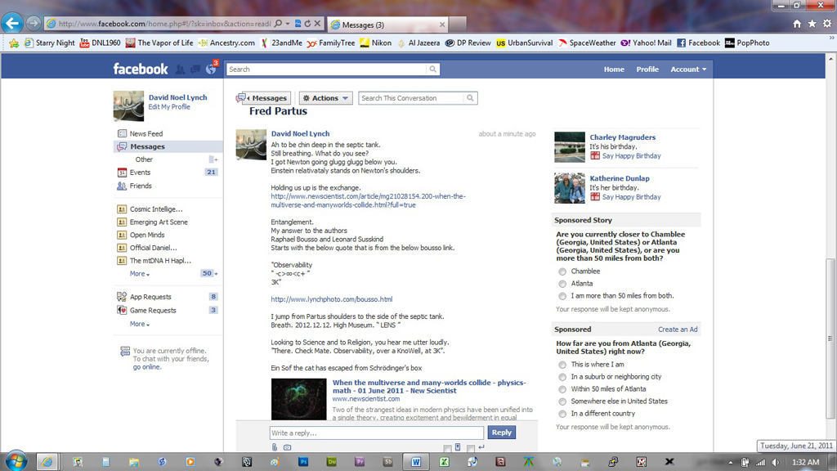Open News Feed in the sidebar

(145, 134)
